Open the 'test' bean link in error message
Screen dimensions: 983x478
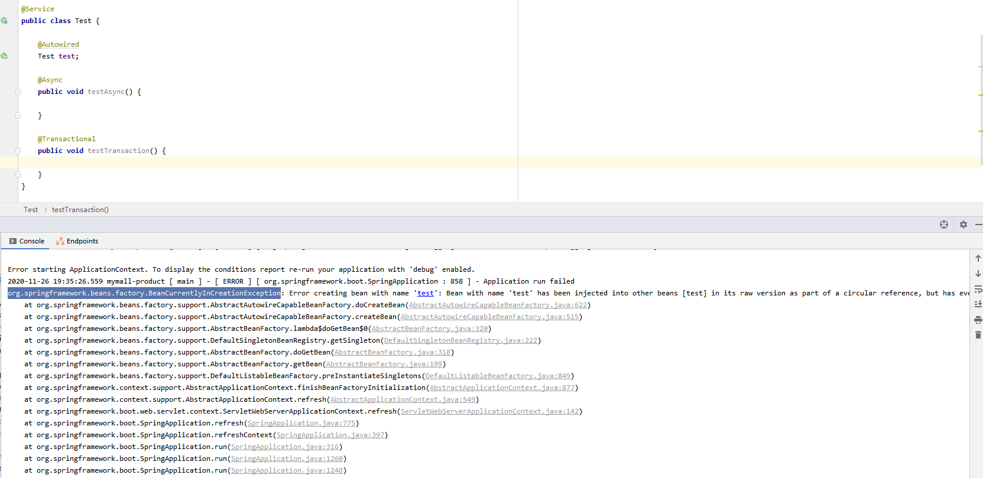(426, 293)
